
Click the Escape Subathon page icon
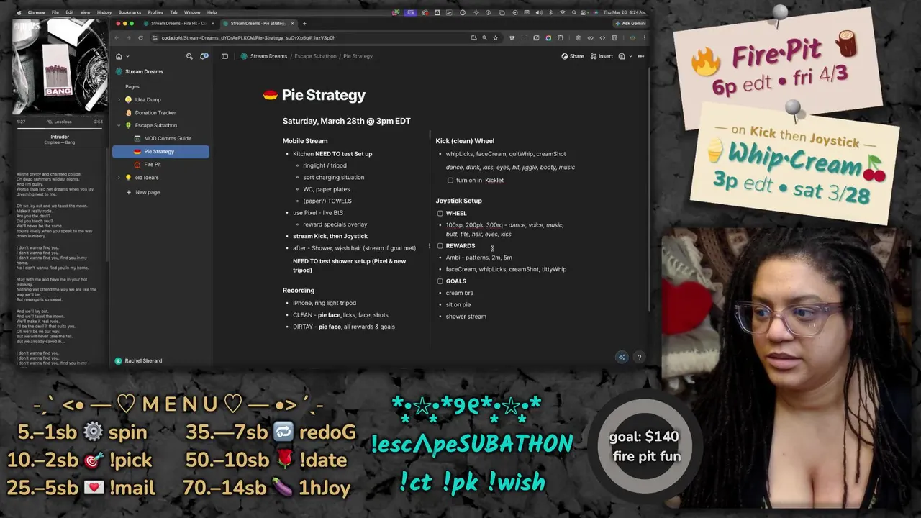128,125
